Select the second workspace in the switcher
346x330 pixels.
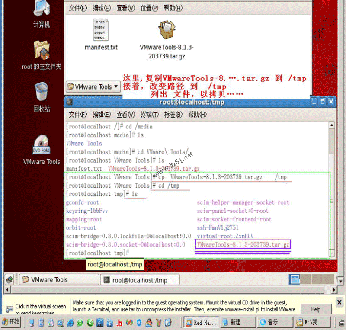click(306, 279)
